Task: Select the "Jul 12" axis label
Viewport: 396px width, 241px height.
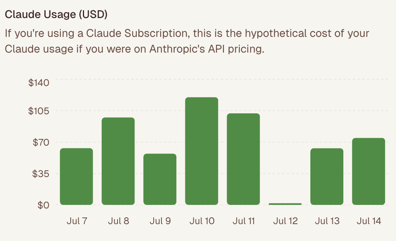Action: (286, 221)
